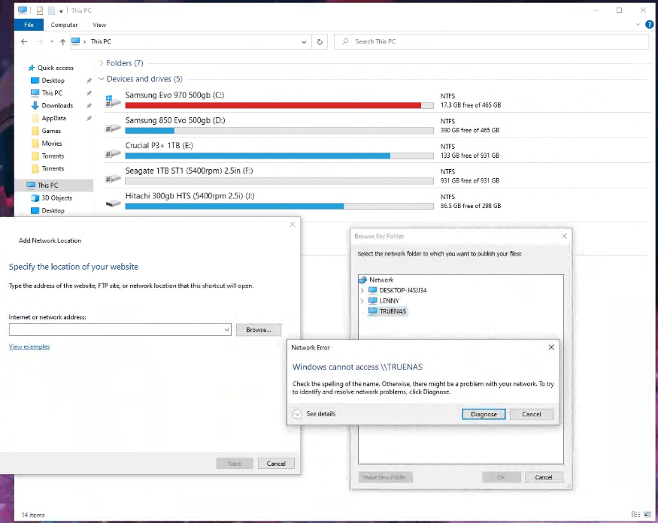Screen dimensions: 658x523
Task: Click C: drive red usage bar
Action: tap(279, 105)
